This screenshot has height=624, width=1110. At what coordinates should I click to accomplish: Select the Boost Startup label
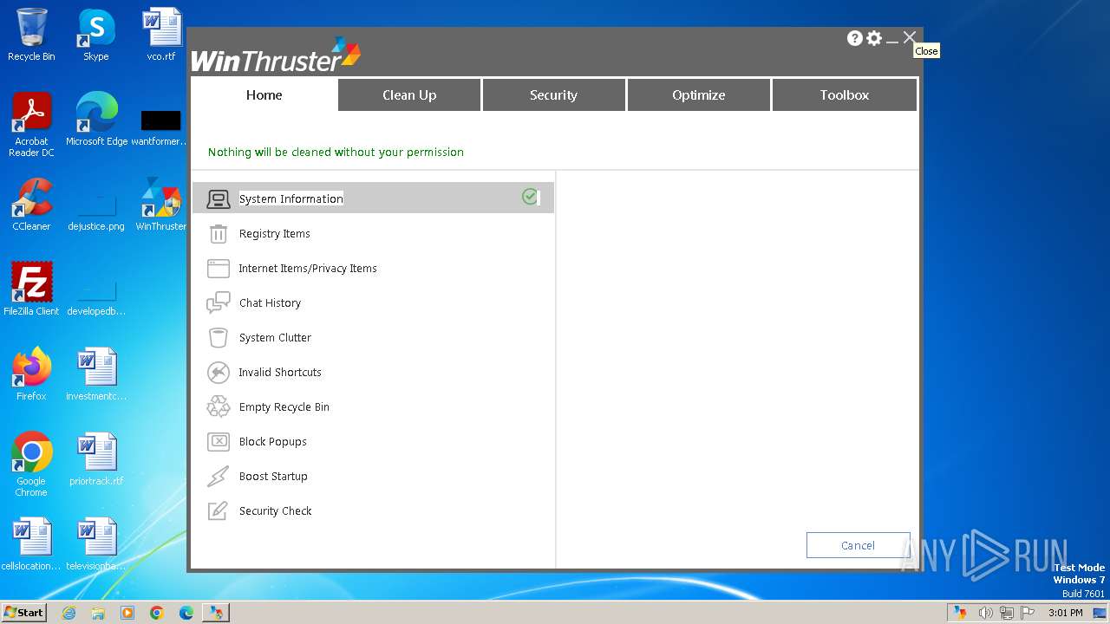pyautogui.click(x=273, y=477)
